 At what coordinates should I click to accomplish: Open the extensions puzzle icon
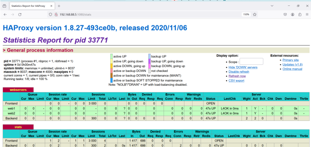click(x=300, y=14)
